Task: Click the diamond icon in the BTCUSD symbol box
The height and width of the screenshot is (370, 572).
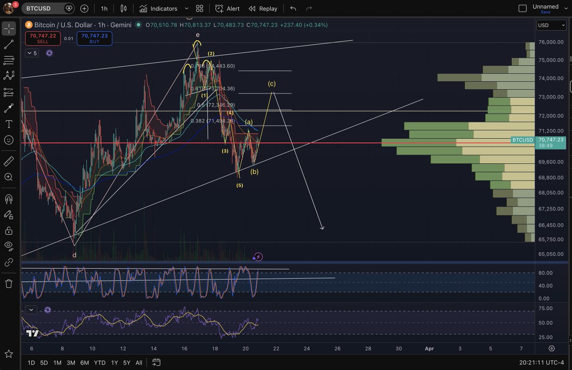Action: point(69,9)
